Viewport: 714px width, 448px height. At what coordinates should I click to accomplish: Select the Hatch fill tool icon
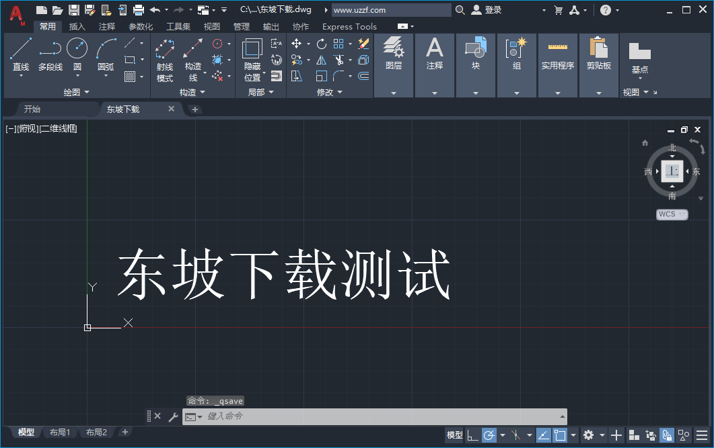(x=130, y=77)
